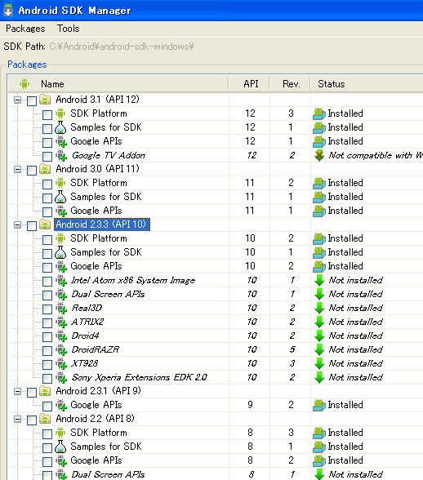
Task: Select the XT928 package name
Action: pos(85,364)
